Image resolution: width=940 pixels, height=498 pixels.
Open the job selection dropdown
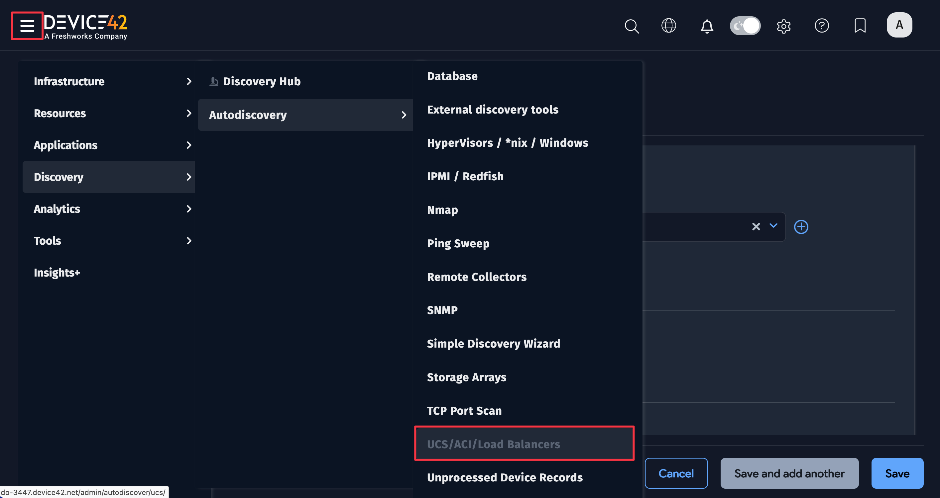coord(773,226)
